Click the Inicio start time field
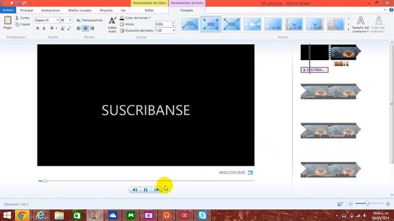The image size is (394, 221). coord(163,24)
